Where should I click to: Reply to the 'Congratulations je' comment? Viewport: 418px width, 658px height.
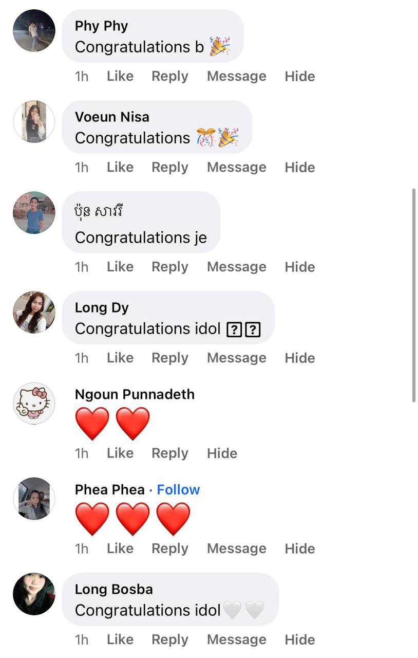tap(170, 267)
